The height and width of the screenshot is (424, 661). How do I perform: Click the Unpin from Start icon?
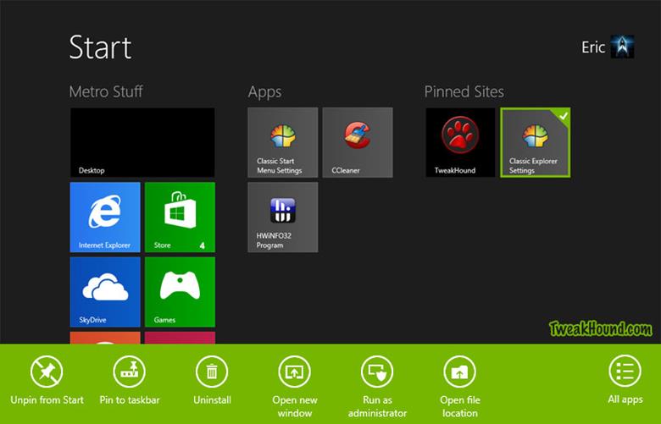tap(47, 372)
